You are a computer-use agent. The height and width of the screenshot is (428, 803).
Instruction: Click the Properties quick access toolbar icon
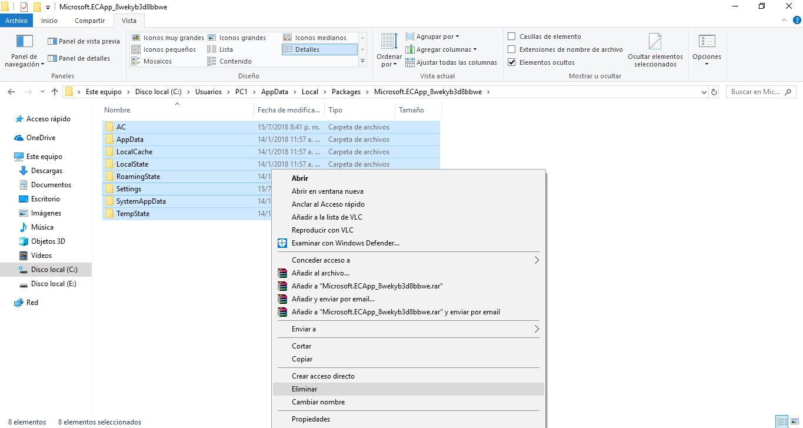point(24,7)
